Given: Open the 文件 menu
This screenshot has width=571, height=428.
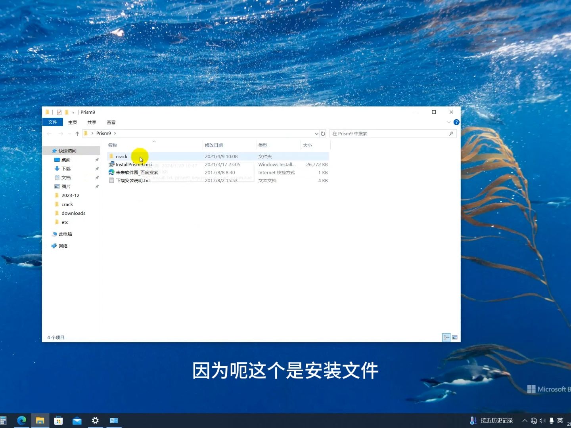Looking at the screenshot, I should pos(52,122).
